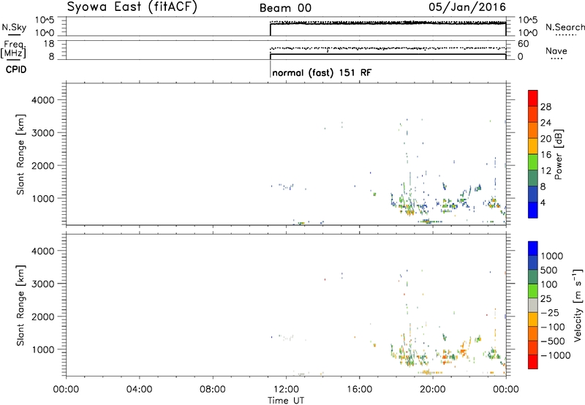Viewport: 585px width, 405px height.
Task: Click the '-1000' velocity colorbar tick label
Action: [555, 355]
